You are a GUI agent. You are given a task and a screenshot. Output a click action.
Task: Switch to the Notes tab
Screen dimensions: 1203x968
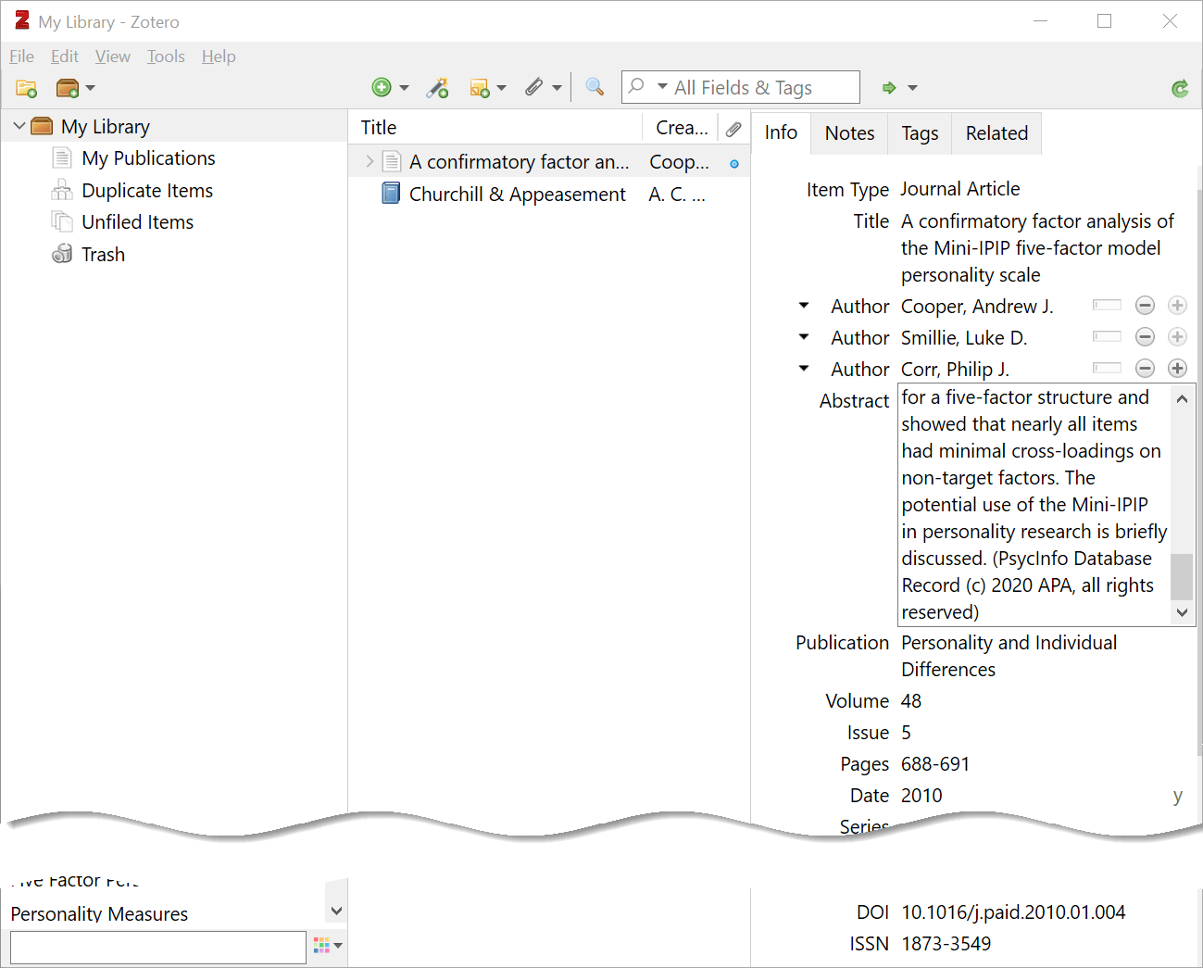click(848, 132)
